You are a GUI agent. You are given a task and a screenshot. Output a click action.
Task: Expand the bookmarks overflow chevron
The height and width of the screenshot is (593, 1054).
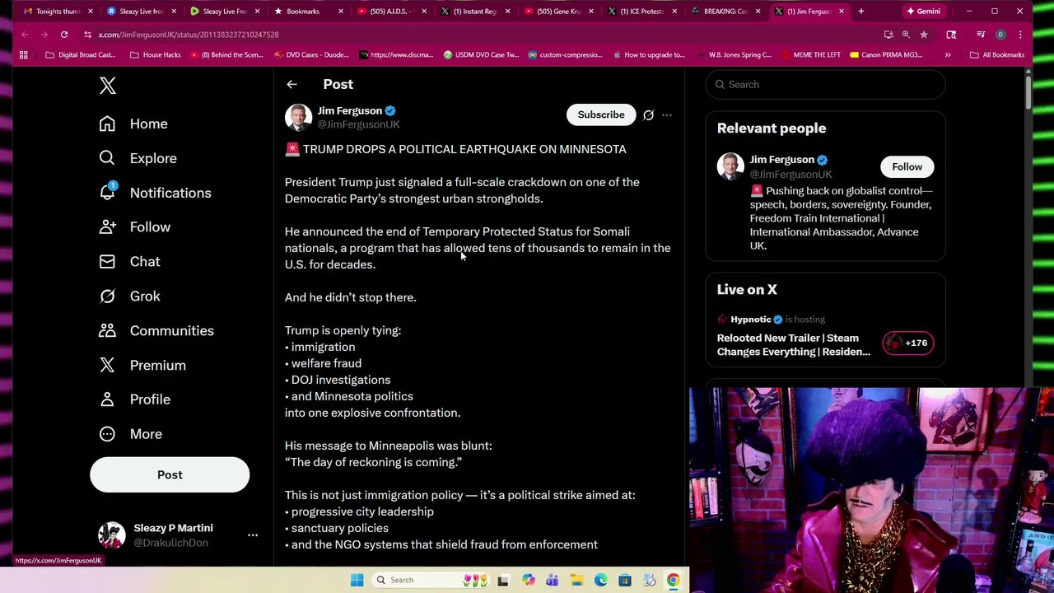(948, 55)
